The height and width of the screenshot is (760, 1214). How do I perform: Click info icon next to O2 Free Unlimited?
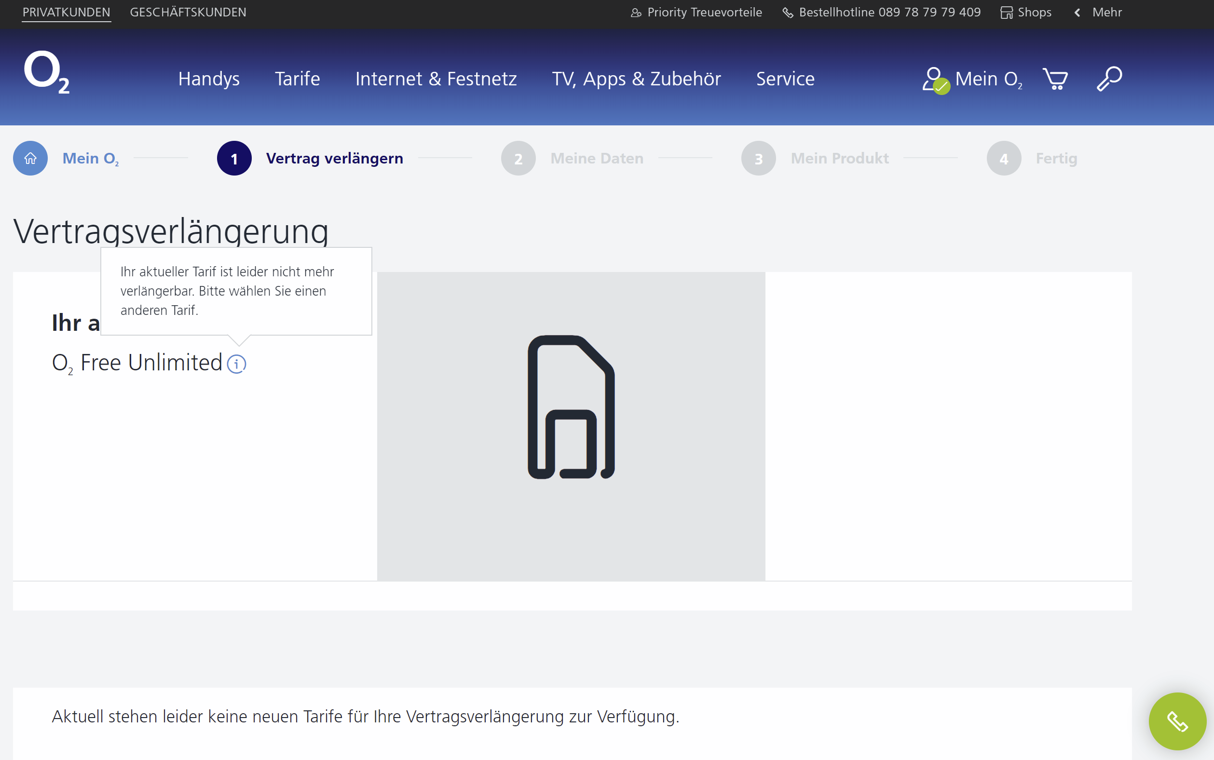coord(236,364)
